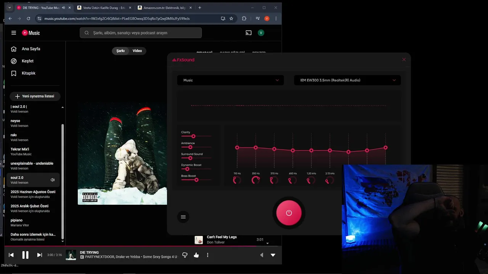This screenshot has width=488, height=274.
Task: Switch to the Video toggle
Action: 137,51
